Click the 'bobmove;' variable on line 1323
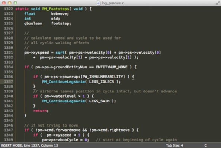This screenshot has width=221, height=148. click(x=60, y=14)
